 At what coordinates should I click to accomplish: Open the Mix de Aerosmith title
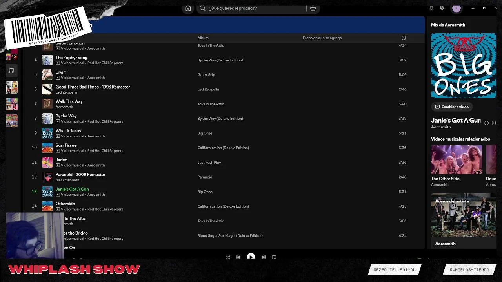tap(448, 25)
